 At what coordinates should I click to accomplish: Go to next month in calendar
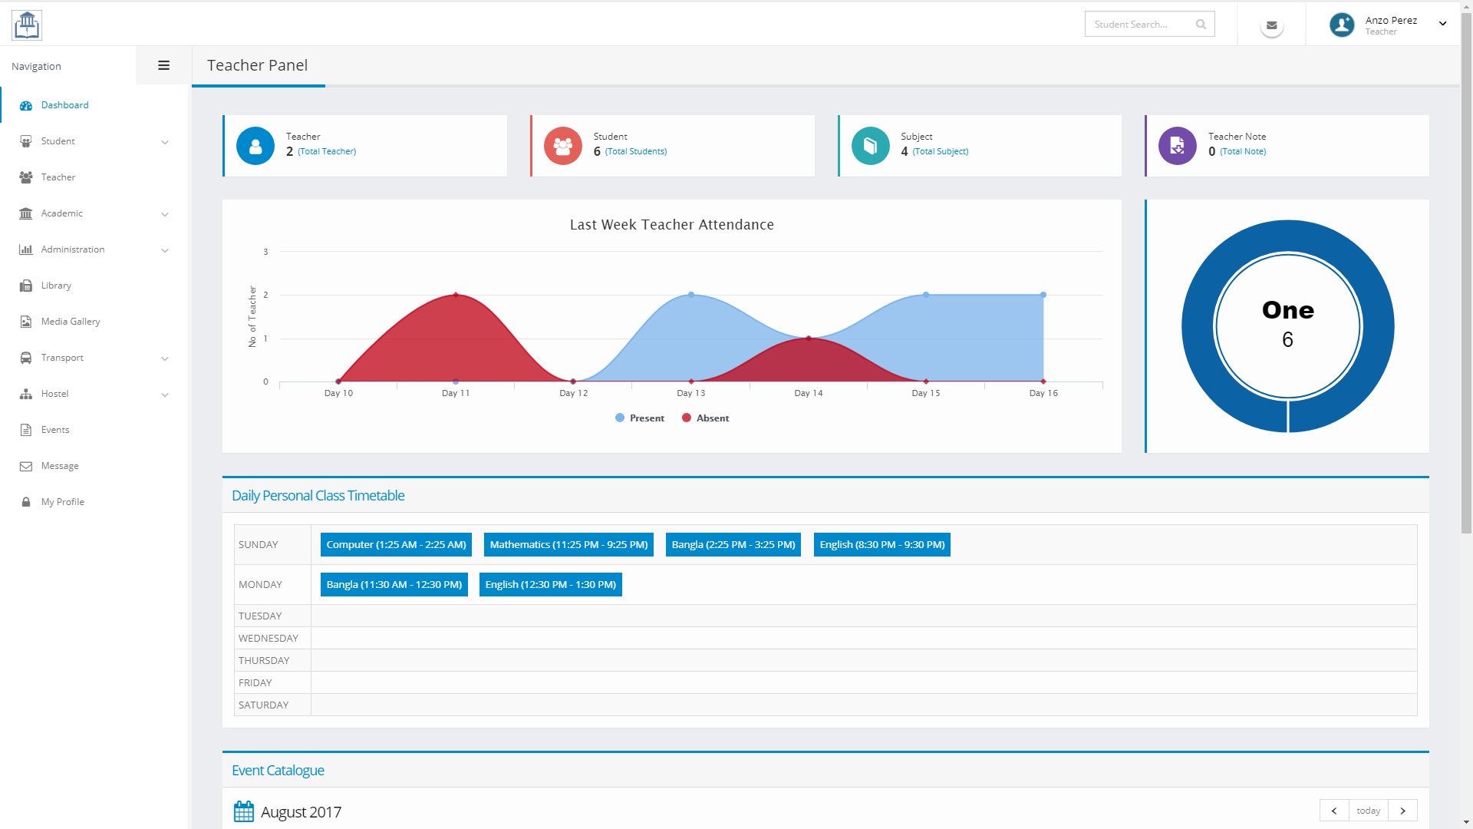tap(1402, 811)
